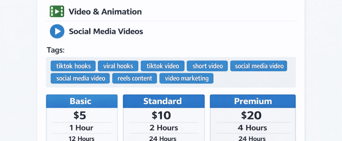Open the Video & Animation category
The width and height of the screenshot is (342, 141).
pyautogui.click(x=105, y=12)
